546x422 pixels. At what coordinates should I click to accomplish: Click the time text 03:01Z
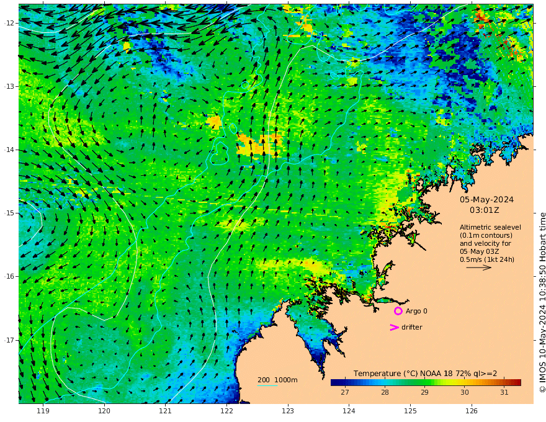pyautogui.click(x=485, y=210)
